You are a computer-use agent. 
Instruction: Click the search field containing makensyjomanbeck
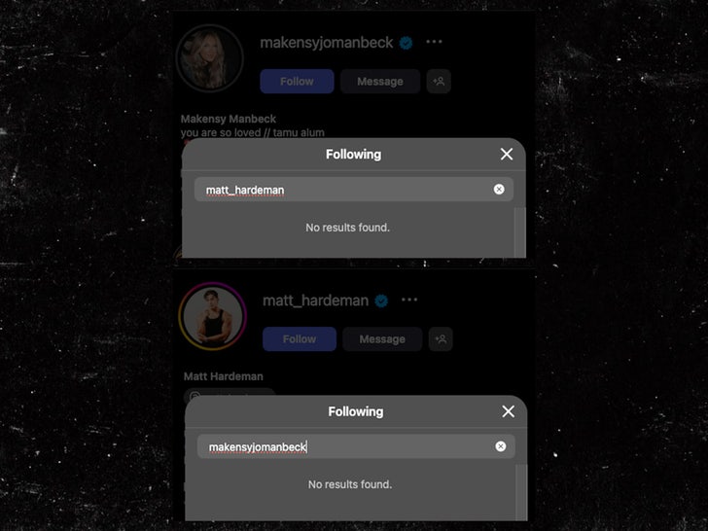click(356, 446)
